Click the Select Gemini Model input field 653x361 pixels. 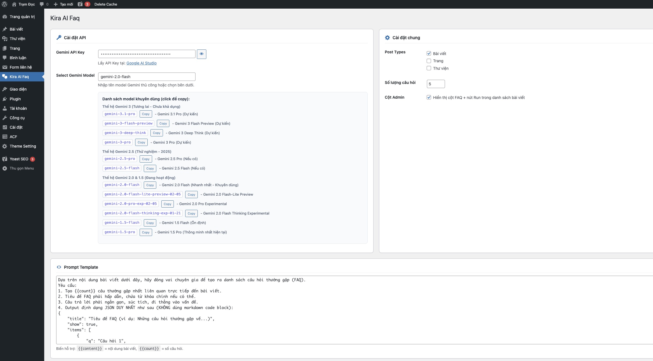[x=147, y=77]
